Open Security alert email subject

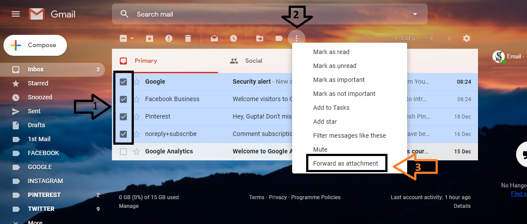(x=252, y=81)
